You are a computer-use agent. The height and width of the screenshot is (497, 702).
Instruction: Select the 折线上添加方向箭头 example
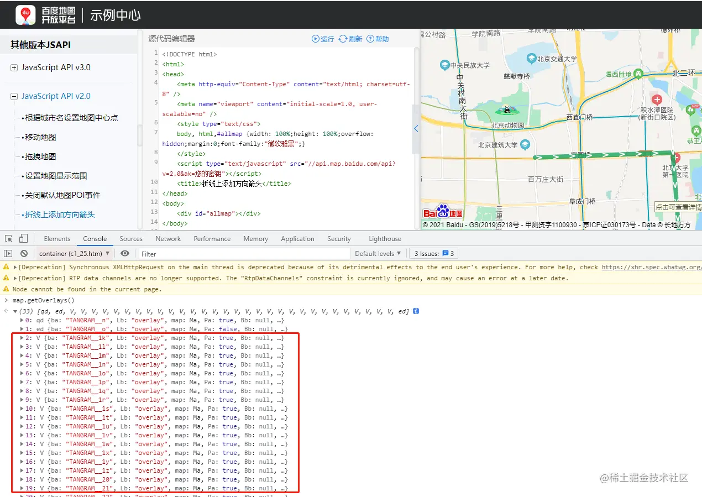point(60,215)
